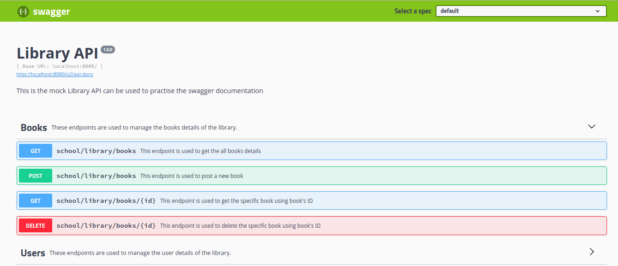Image resolution: width=618 pixels, height=266 pixels.
Task: Expand the delete specific book endpoint description
Action: click(240, 225)
